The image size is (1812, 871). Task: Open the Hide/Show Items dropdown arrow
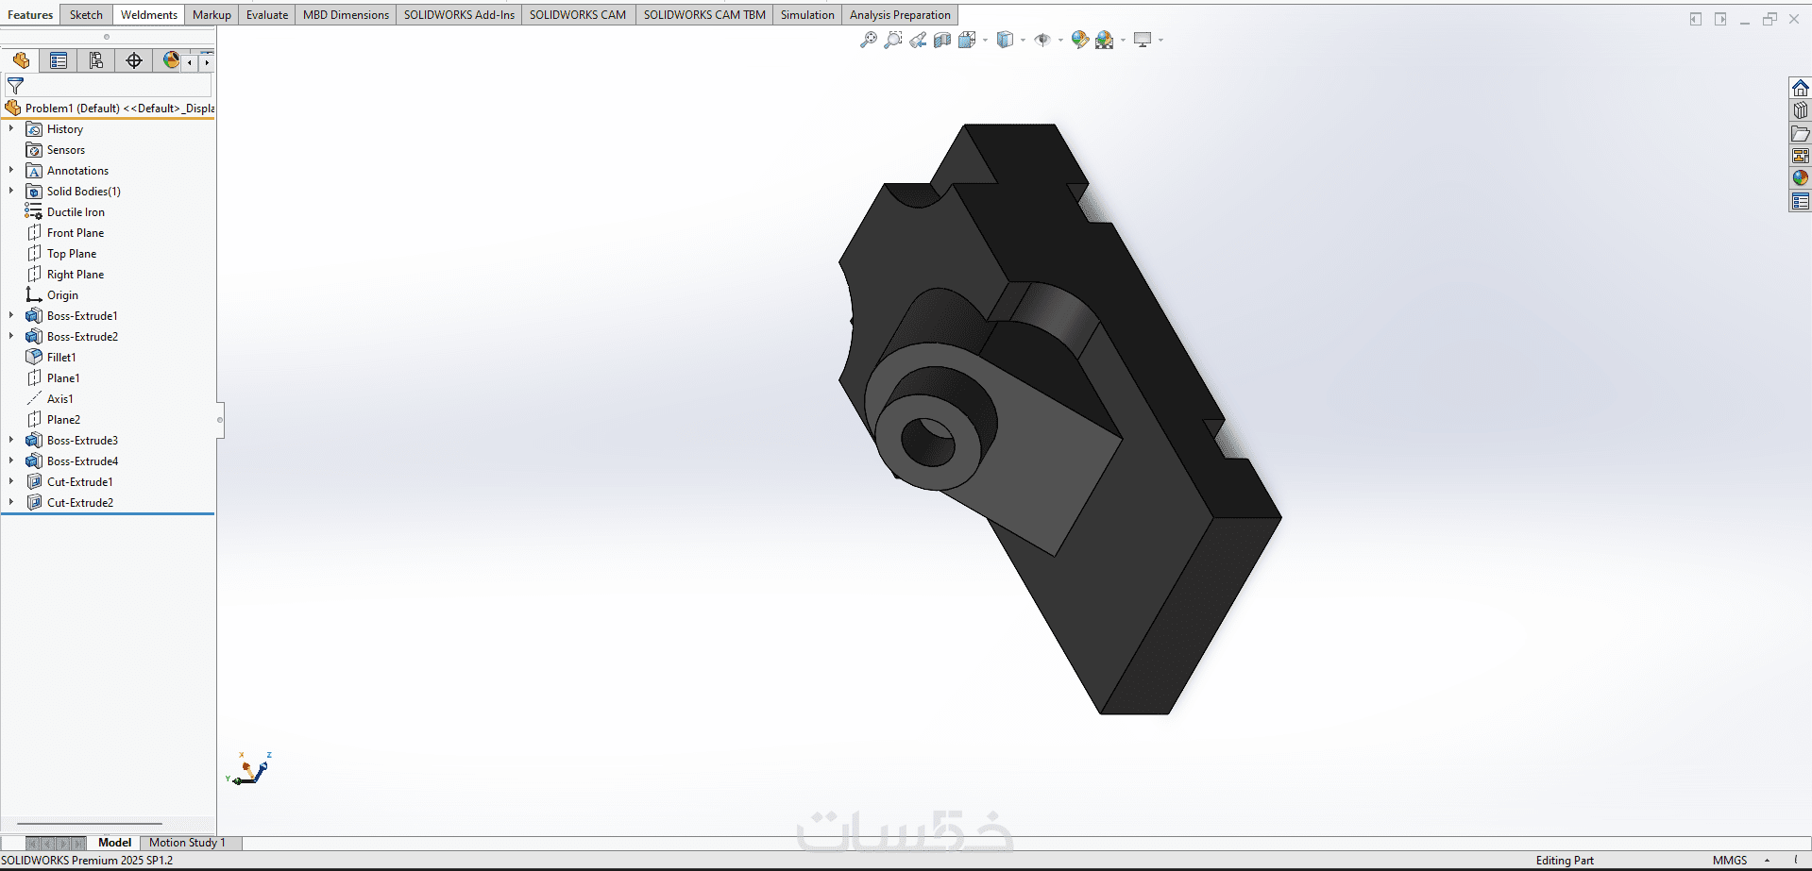pos(1060,40)
